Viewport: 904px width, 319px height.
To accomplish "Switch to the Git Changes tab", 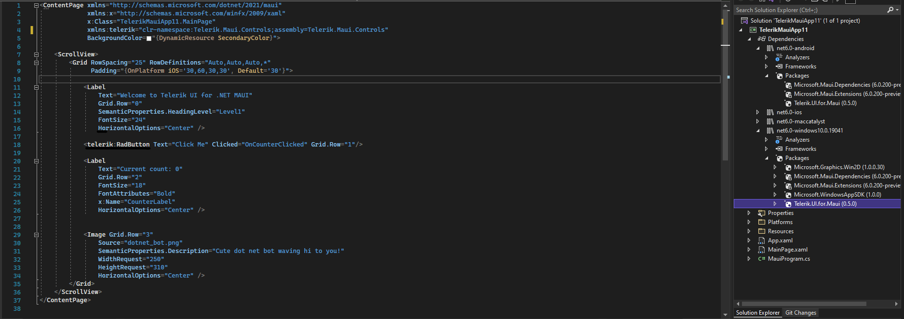I will tap(801, 313).
